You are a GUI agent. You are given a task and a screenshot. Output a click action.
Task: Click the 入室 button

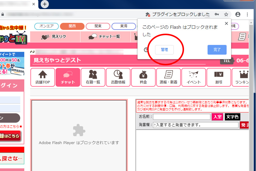[x=217, y=117]
